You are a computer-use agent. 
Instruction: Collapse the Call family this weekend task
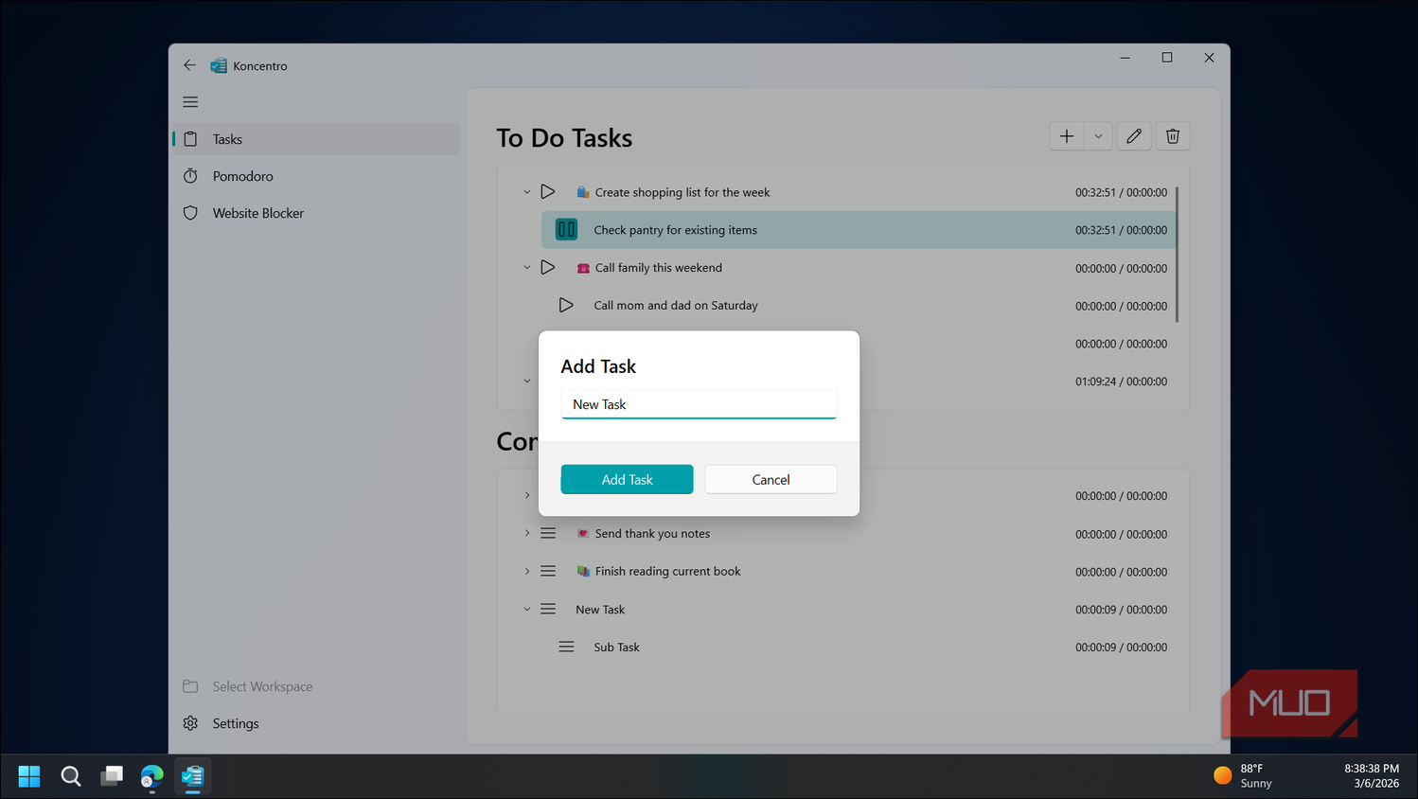coord(527,268)
